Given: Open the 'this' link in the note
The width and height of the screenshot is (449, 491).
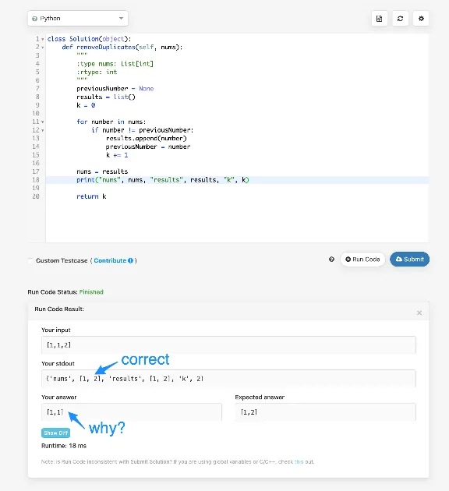Looking at the screenshot, I should click(299, 461).
